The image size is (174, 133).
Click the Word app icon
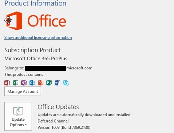point(58,83)
